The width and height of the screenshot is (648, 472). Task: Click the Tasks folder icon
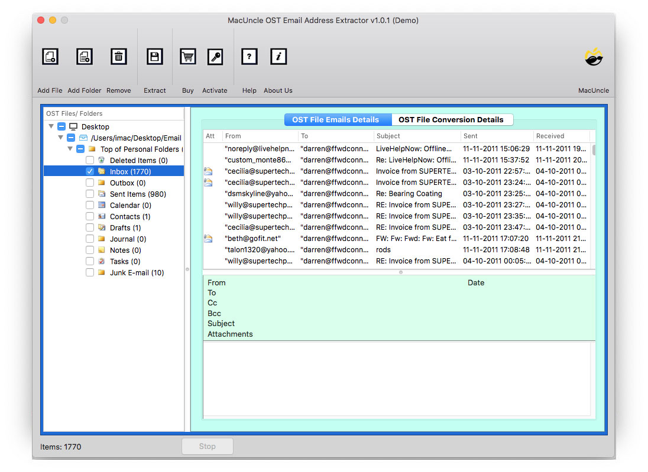pos(101,261)
